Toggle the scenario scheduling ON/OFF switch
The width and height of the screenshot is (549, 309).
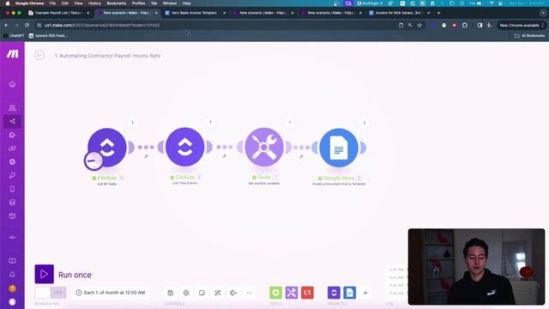[51, 292]
